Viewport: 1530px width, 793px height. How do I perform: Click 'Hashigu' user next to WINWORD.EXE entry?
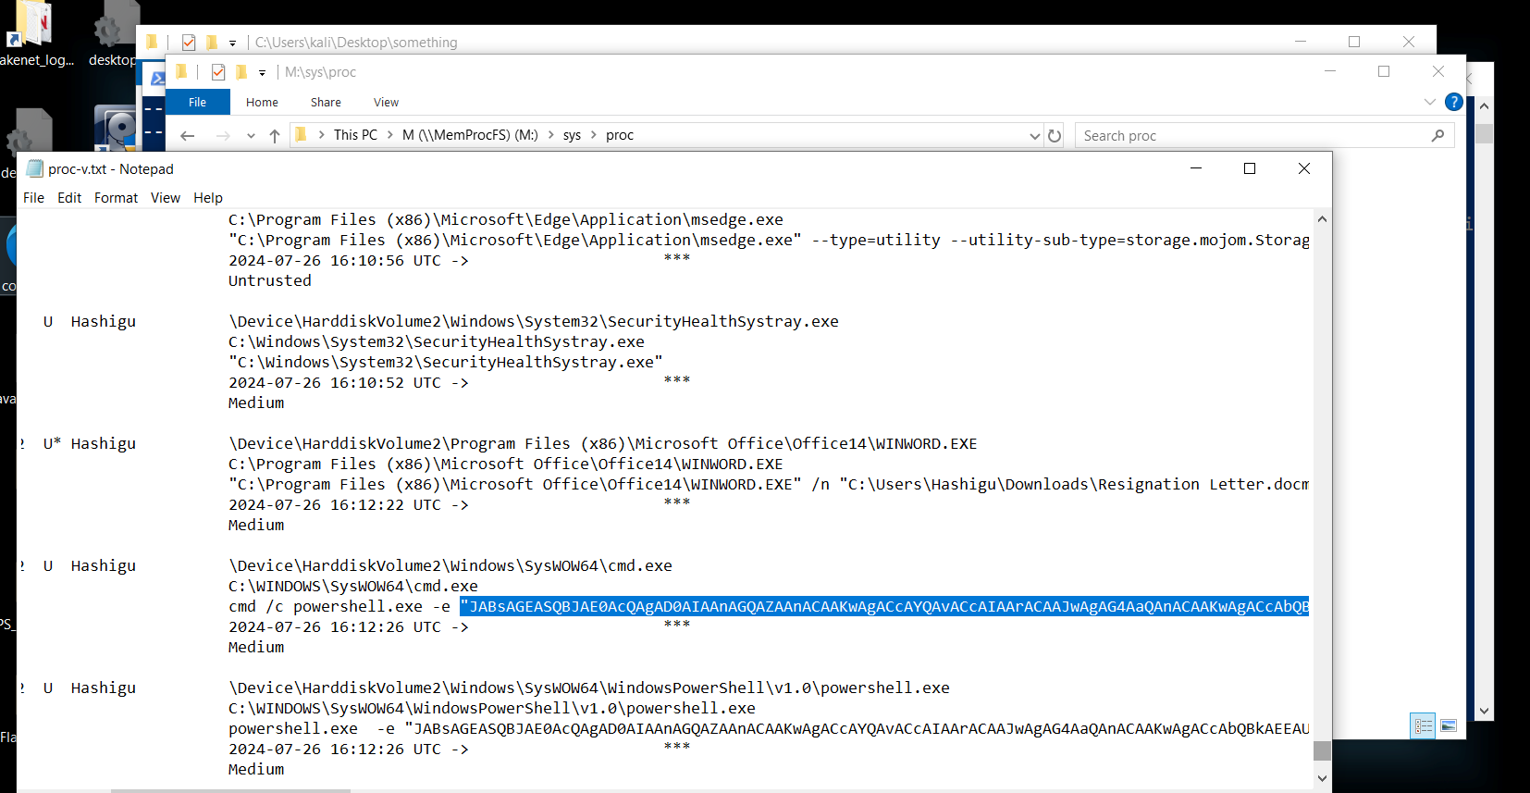click(104, 443)
